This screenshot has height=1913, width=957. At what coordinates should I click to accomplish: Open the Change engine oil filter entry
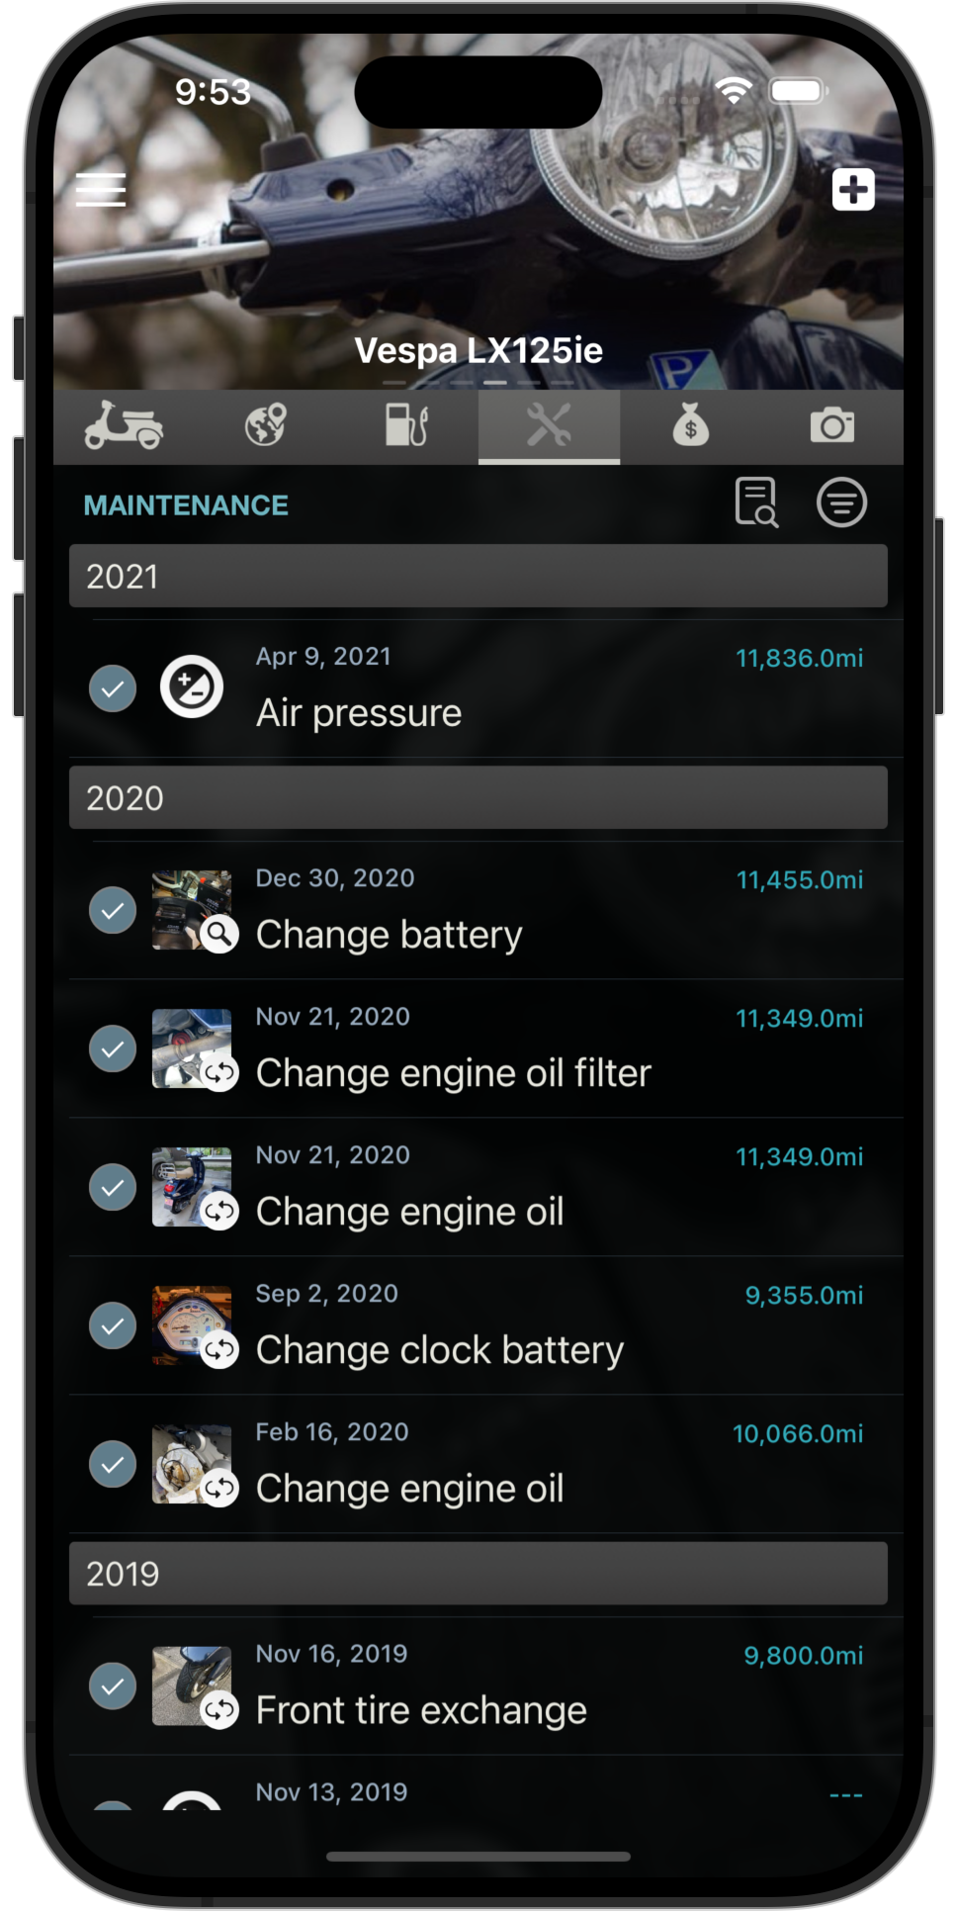pyautogui.click(x=453, y=1073)
